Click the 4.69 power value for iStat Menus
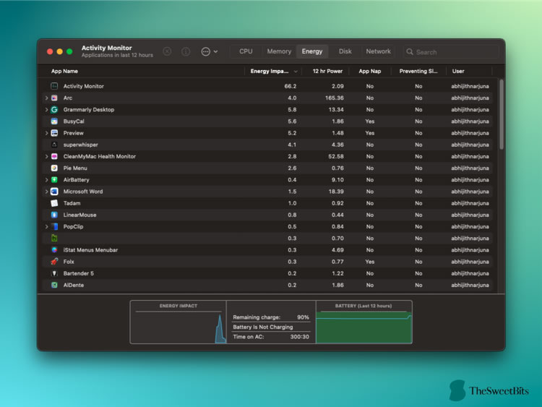The image size is (542, 407). tap(337, 250)
